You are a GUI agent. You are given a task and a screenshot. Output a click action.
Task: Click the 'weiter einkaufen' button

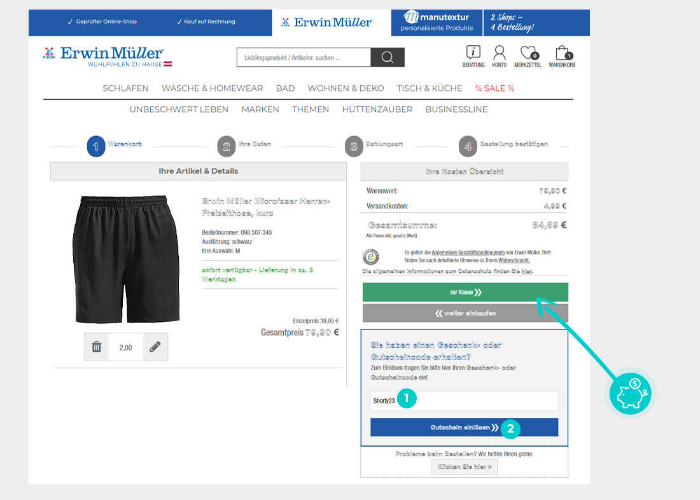click(465, 313)
